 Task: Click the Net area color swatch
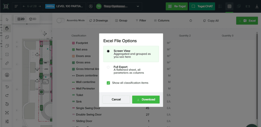73,50
